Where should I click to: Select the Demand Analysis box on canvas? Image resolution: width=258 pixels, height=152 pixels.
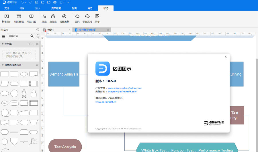(x=64, y=74)
